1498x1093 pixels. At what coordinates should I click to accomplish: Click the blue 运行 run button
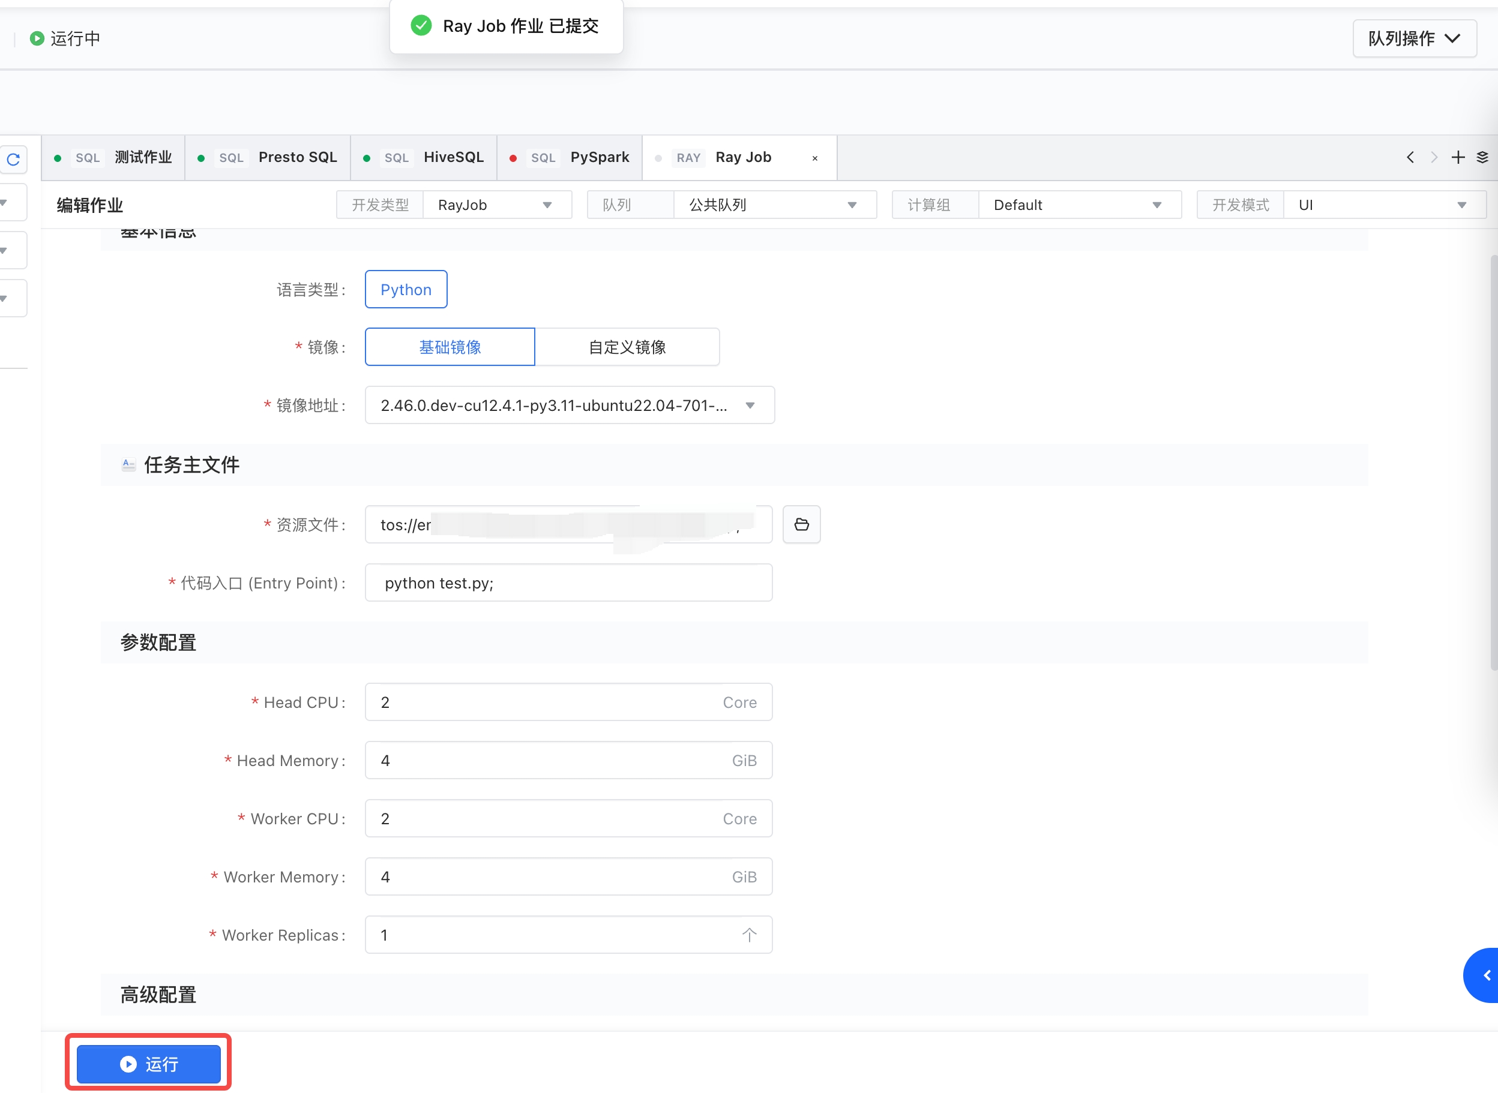point(149,1064)
